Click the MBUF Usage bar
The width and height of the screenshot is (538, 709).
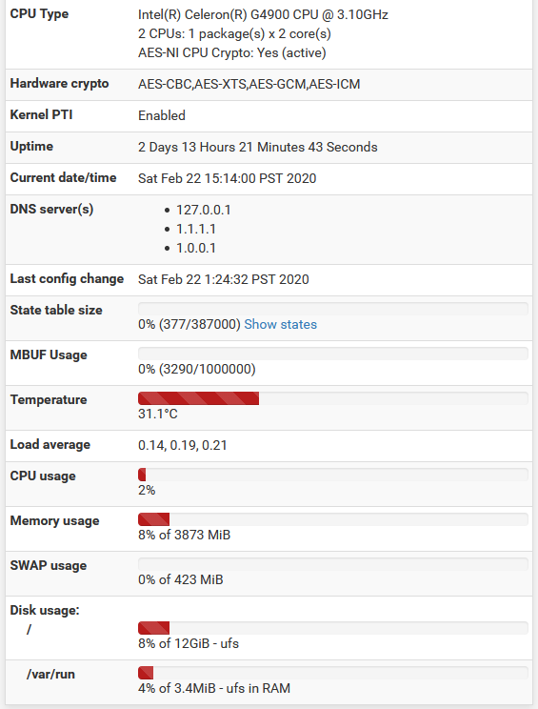click(x=333, y=354)
